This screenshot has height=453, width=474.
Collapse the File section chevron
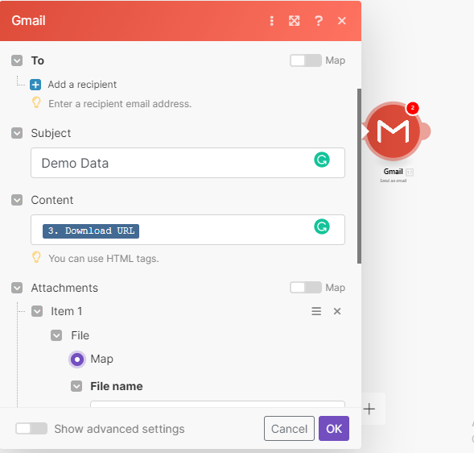pyautogui.click(x=56, y=335)
